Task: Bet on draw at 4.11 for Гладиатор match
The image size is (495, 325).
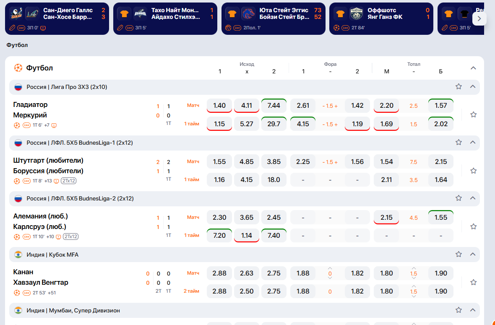Action: (247, 106)
